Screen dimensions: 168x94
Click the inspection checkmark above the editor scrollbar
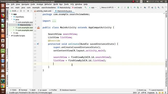coord(164,14)
